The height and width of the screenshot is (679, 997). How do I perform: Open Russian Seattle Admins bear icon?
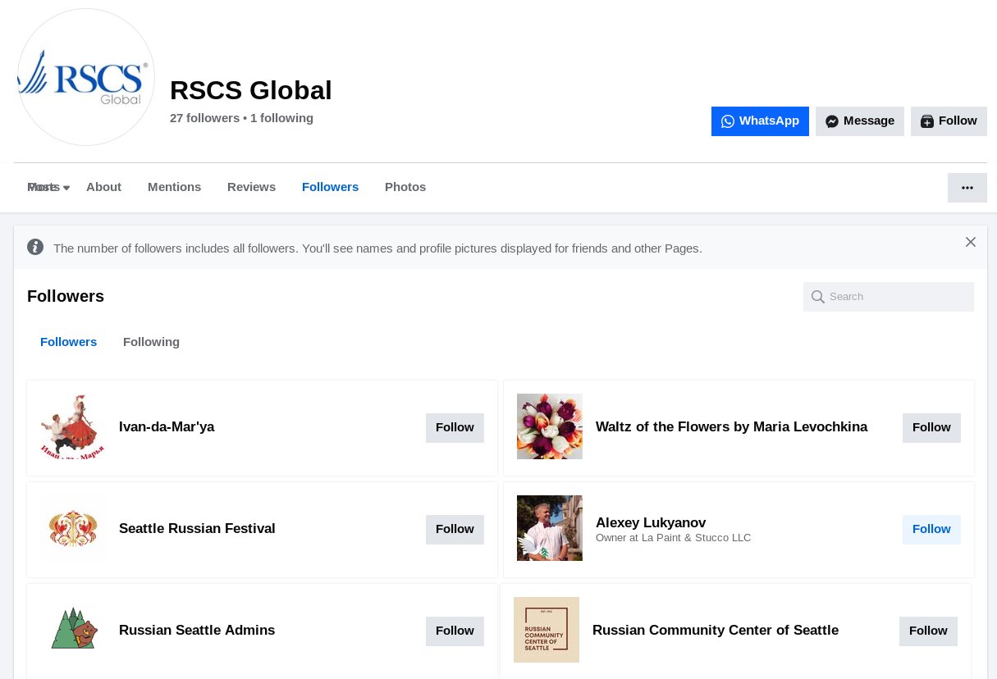point(73,630)
